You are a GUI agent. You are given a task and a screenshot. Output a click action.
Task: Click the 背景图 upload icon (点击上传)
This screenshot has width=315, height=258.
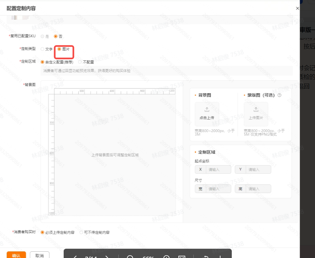point(207,110)
